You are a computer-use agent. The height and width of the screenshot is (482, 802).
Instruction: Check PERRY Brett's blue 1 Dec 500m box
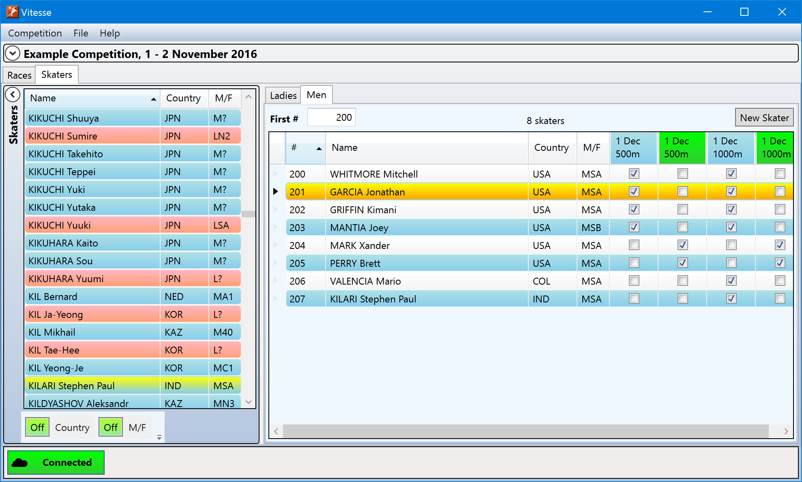tap(634, 263)
